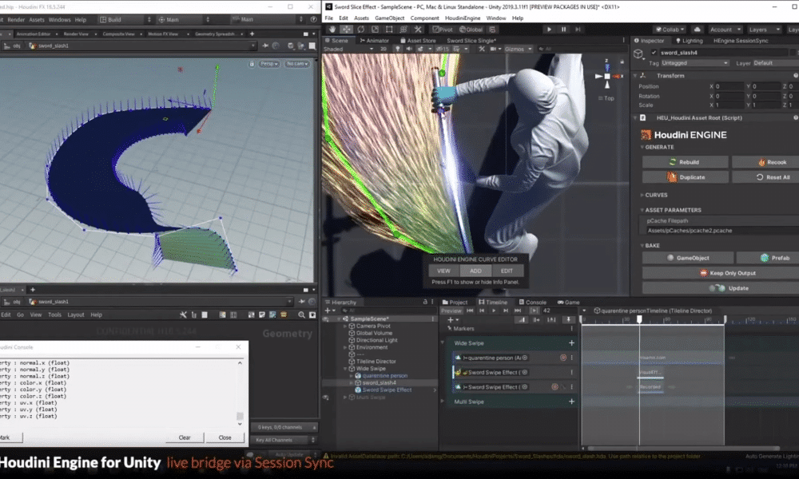Toggle the Timeline Preview button
799x479 pixels.
pyautogui.click(x=451, y=311)
